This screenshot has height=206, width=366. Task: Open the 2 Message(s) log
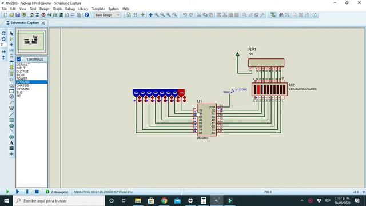click(x=57, y=192)
